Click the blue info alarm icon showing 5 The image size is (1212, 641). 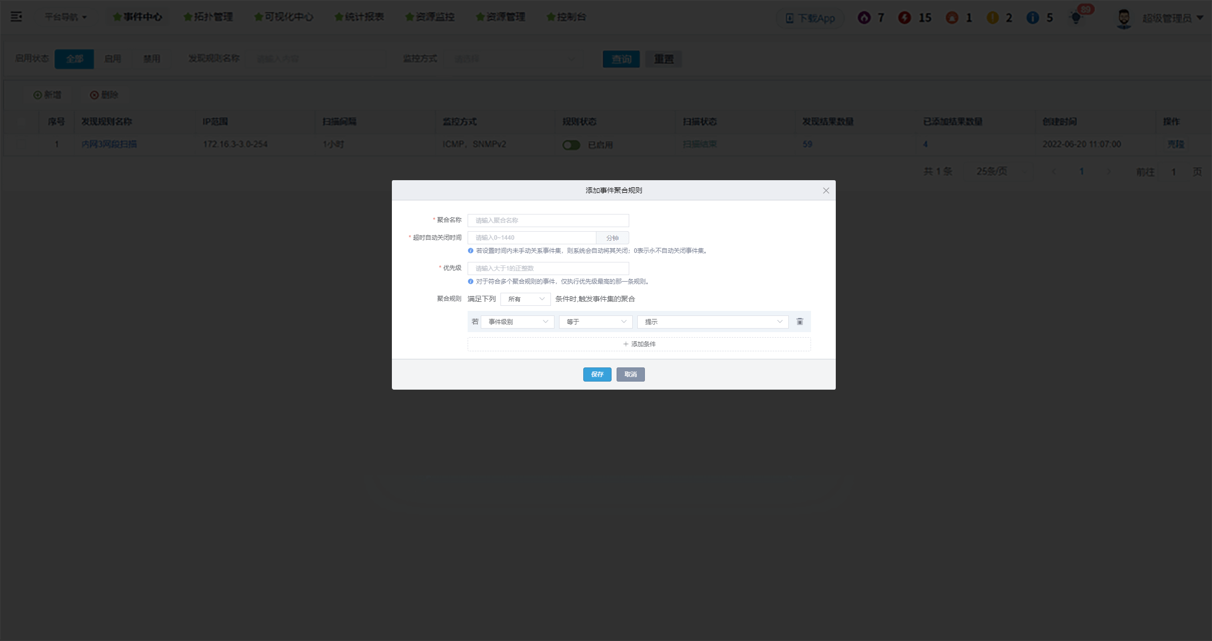(x=1033, y=18)
